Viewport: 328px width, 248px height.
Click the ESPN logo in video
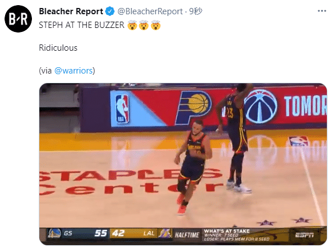(x=305, y=235)
